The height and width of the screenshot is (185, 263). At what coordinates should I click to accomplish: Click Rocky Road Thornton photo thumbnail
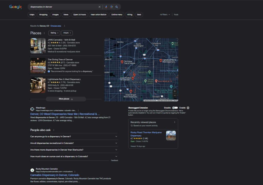pos(171,136)
